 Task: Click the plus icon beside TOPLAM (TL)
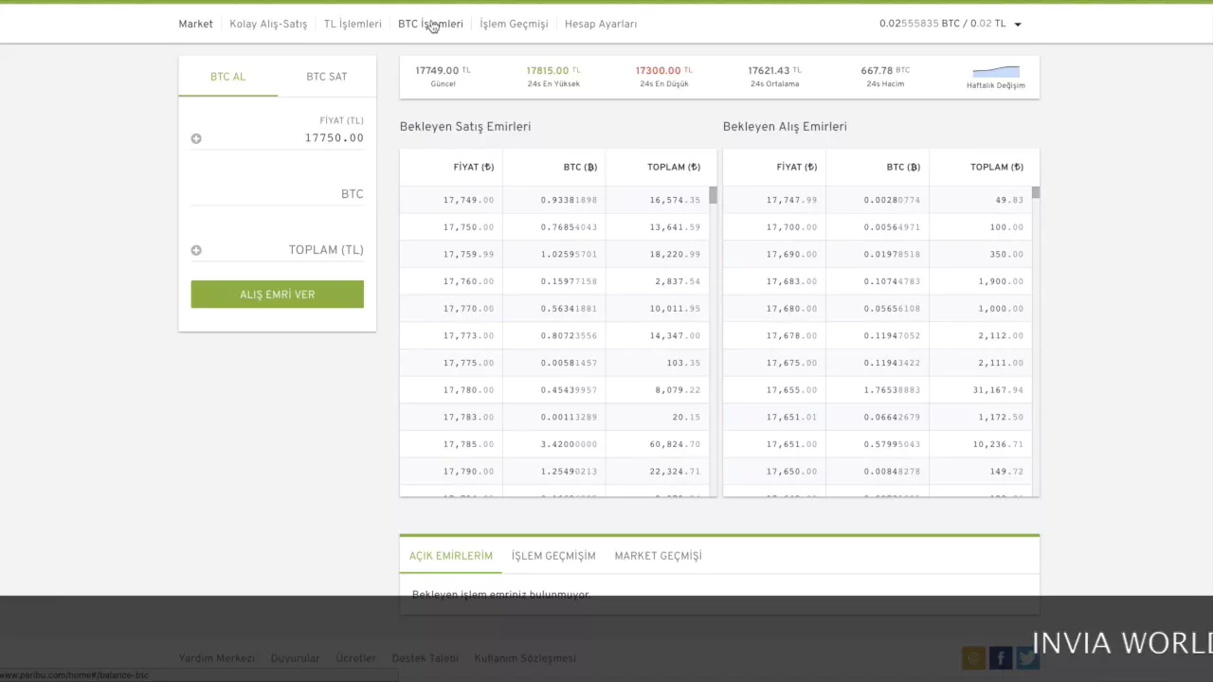point(196,250)
